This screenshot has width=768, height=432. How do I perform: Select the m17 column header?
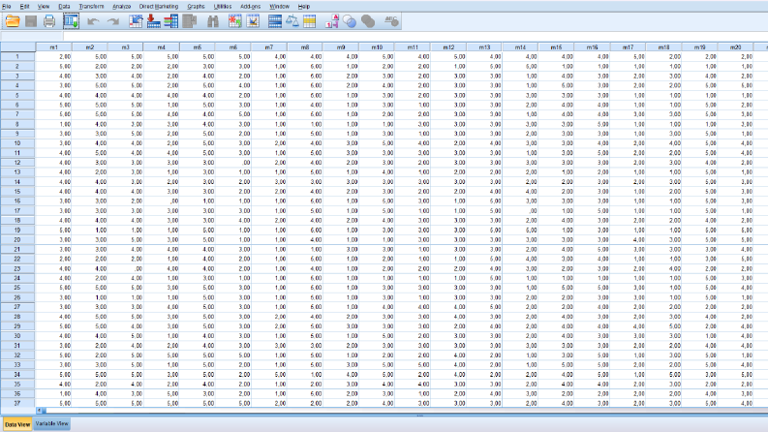coord(628,47)
